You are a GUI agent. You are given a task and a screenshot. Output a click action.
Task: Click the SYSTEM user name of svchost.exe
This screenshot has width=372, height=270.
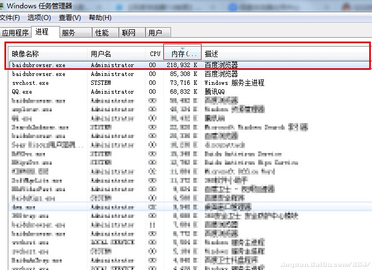click(x=100, y=83)
